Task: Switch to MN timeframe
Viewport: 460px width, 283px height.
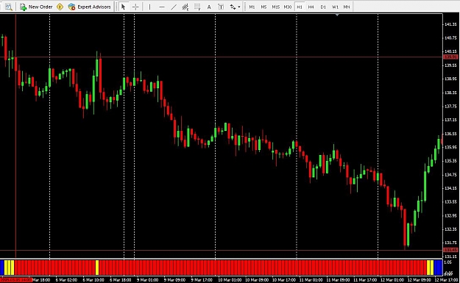Action: tap(347, 7)
